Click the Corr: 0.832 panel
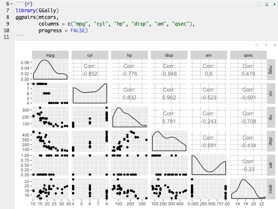 [130, 93]
